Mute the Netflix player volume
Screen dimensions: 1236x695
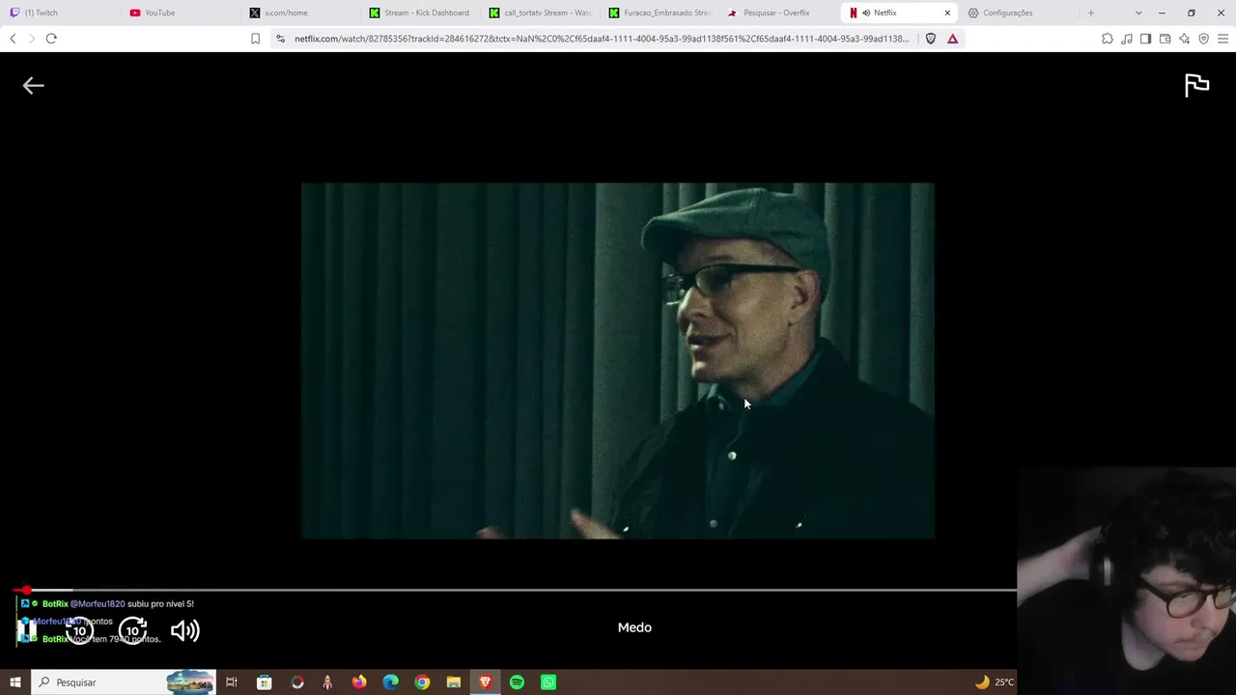click(x=184, y=631)
